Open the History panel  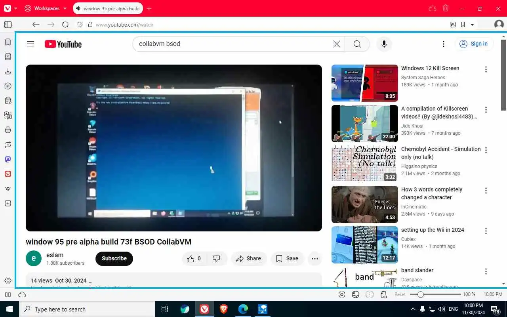(8, 86)
